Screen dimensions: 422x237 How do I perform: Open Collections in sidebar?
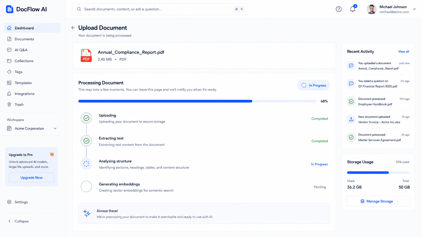(x=32, y=61)
